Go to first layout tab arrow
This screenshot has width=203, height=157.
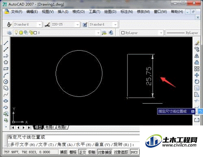tap(13, 127)
